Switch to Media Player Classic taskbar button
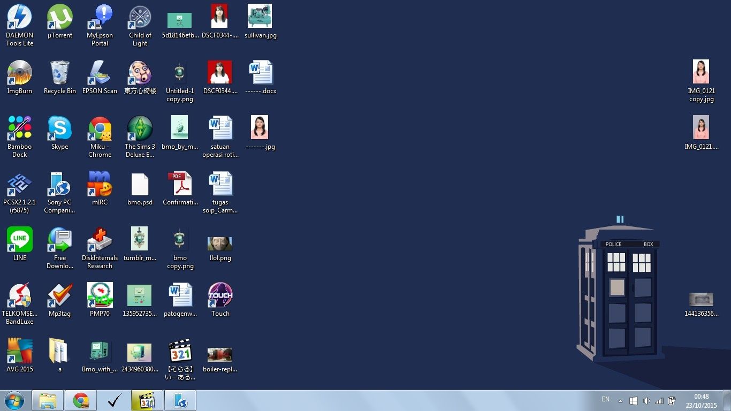731x411 pixels. pos(147,400)
